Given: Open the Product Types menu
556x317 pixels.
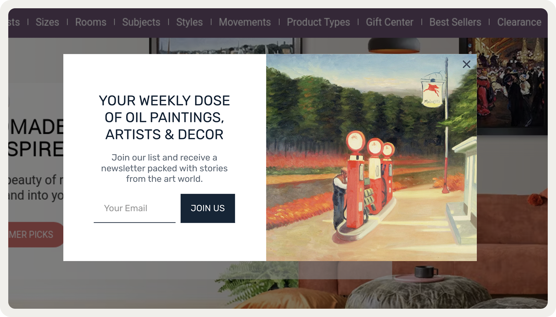Looking at the screenshot, I should [318, 22].
